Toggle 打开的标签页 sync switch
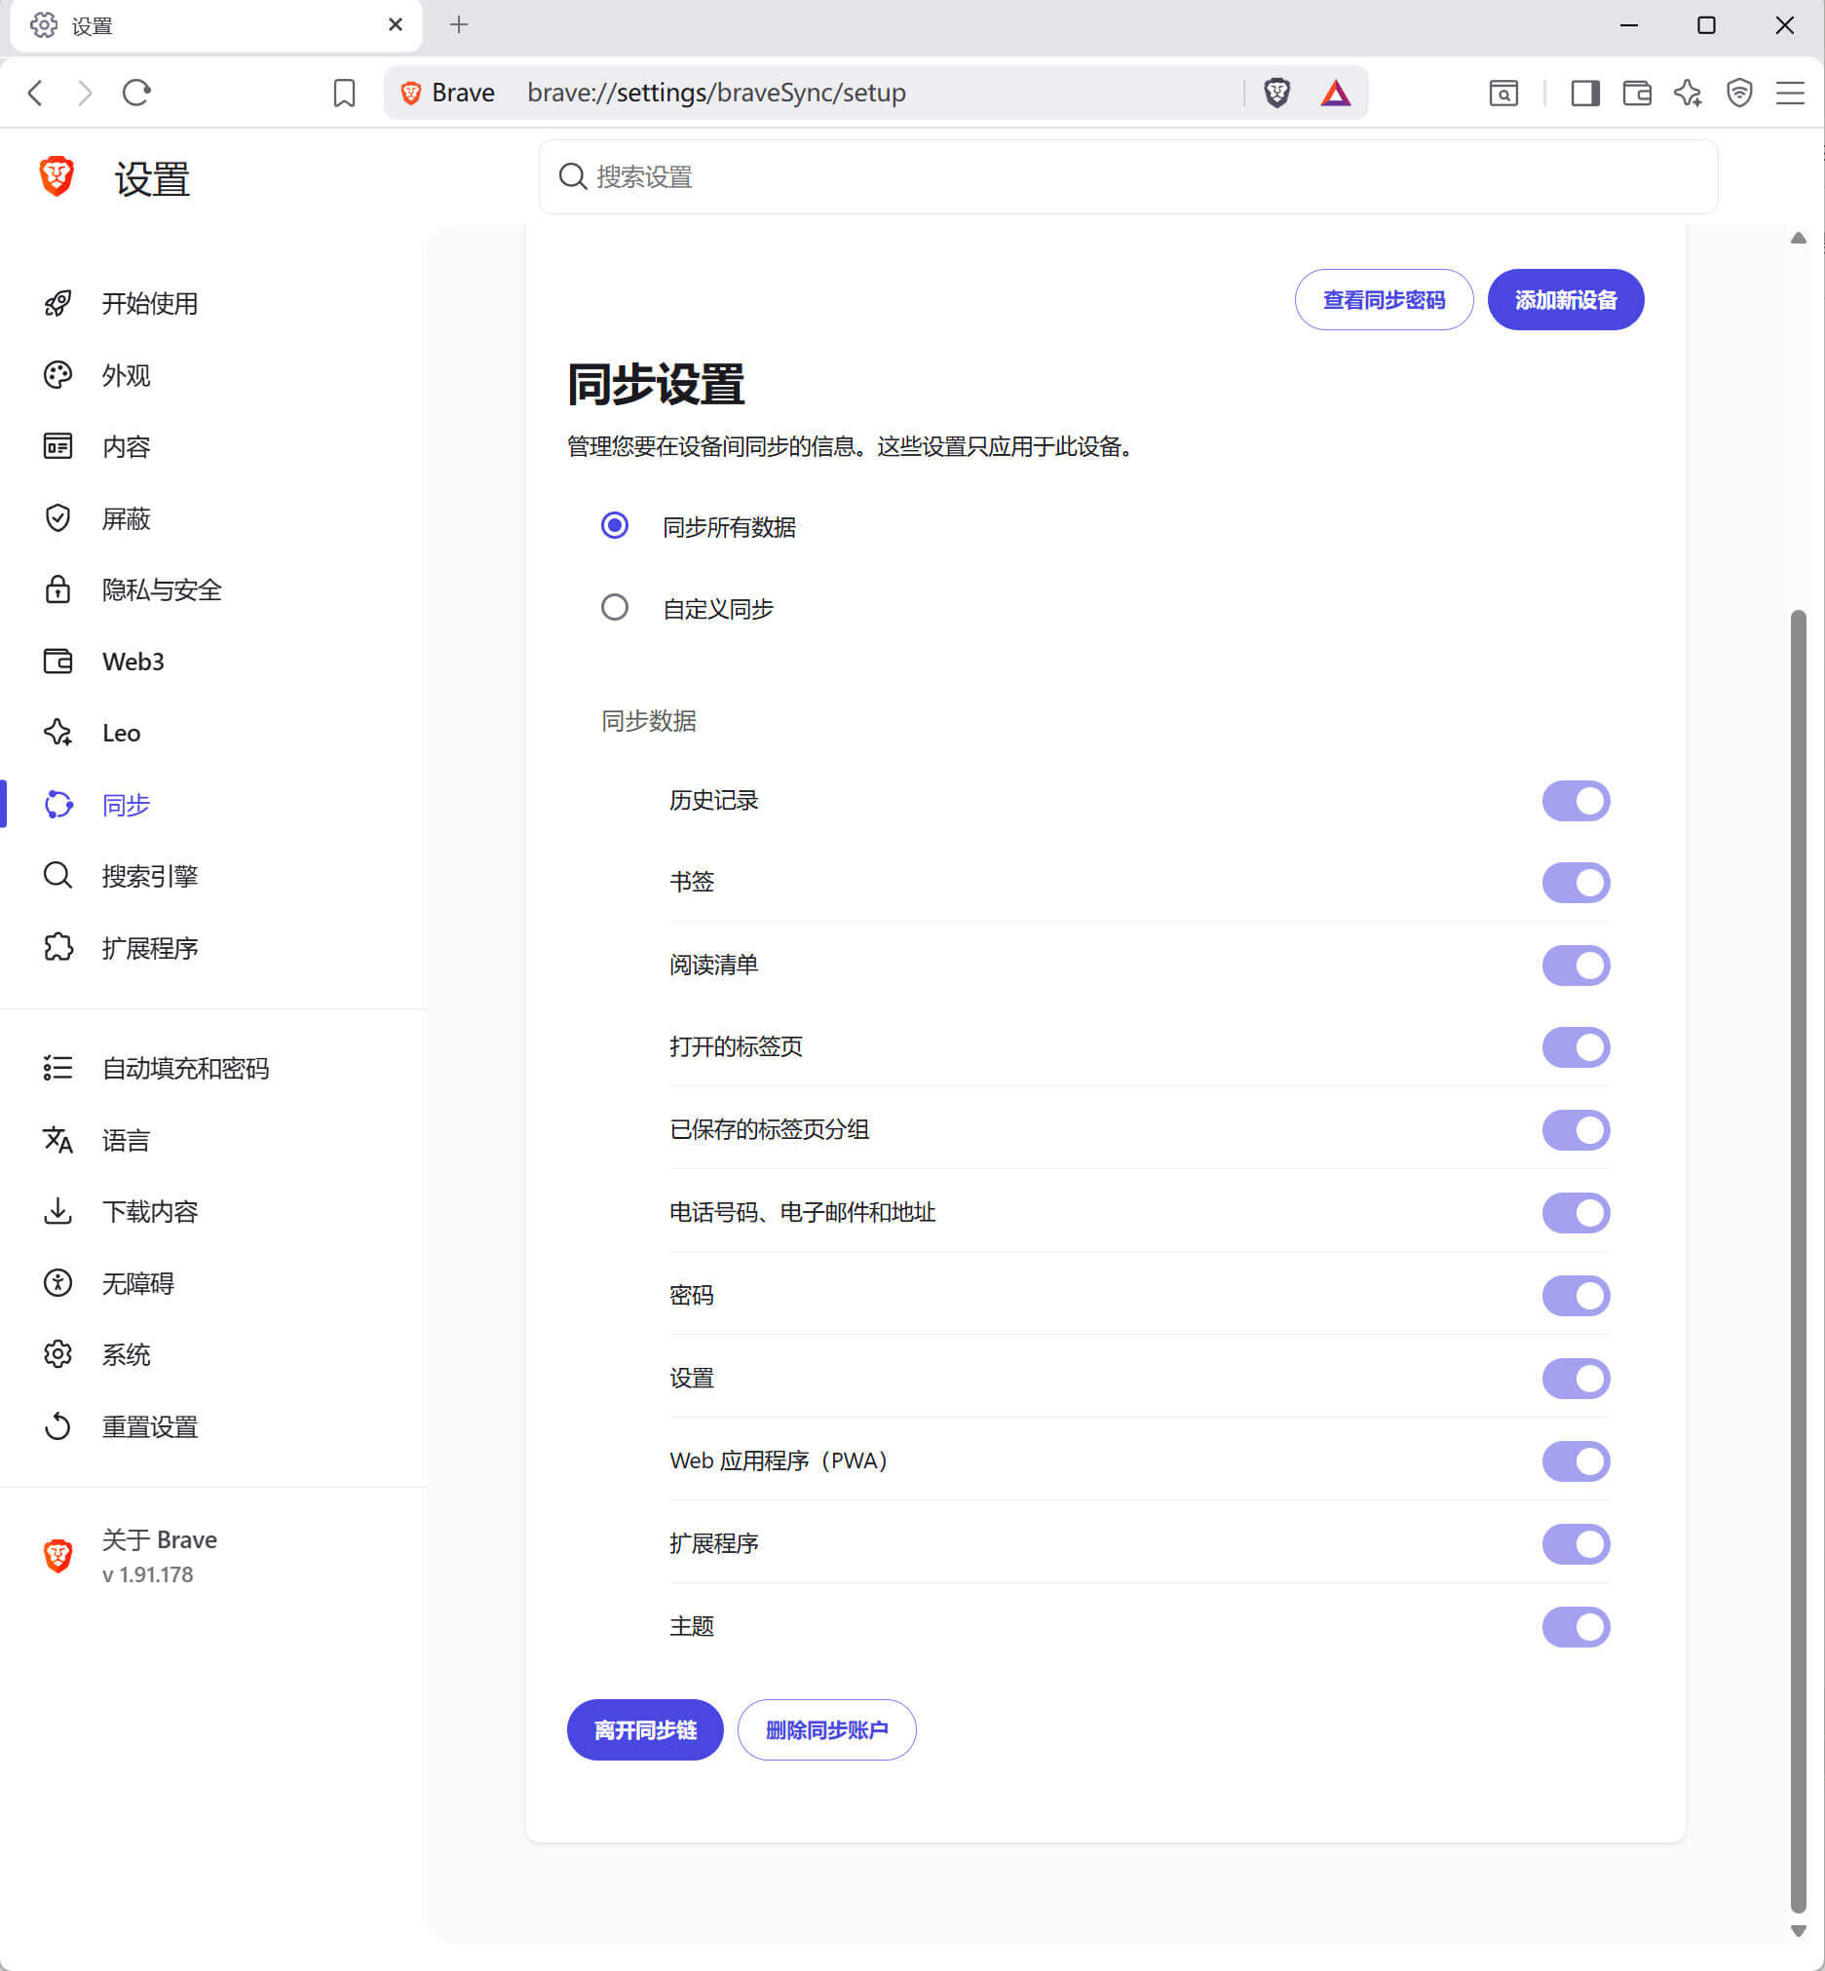This screenshot has width=1825, height=1971. (x=1577, y=1047)
